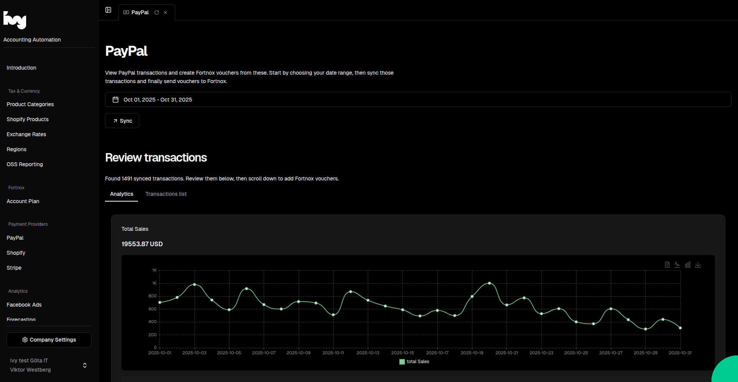Close the PayPal tab
The height and width of the screenshot is (382, 738).
tap(166, 13)
